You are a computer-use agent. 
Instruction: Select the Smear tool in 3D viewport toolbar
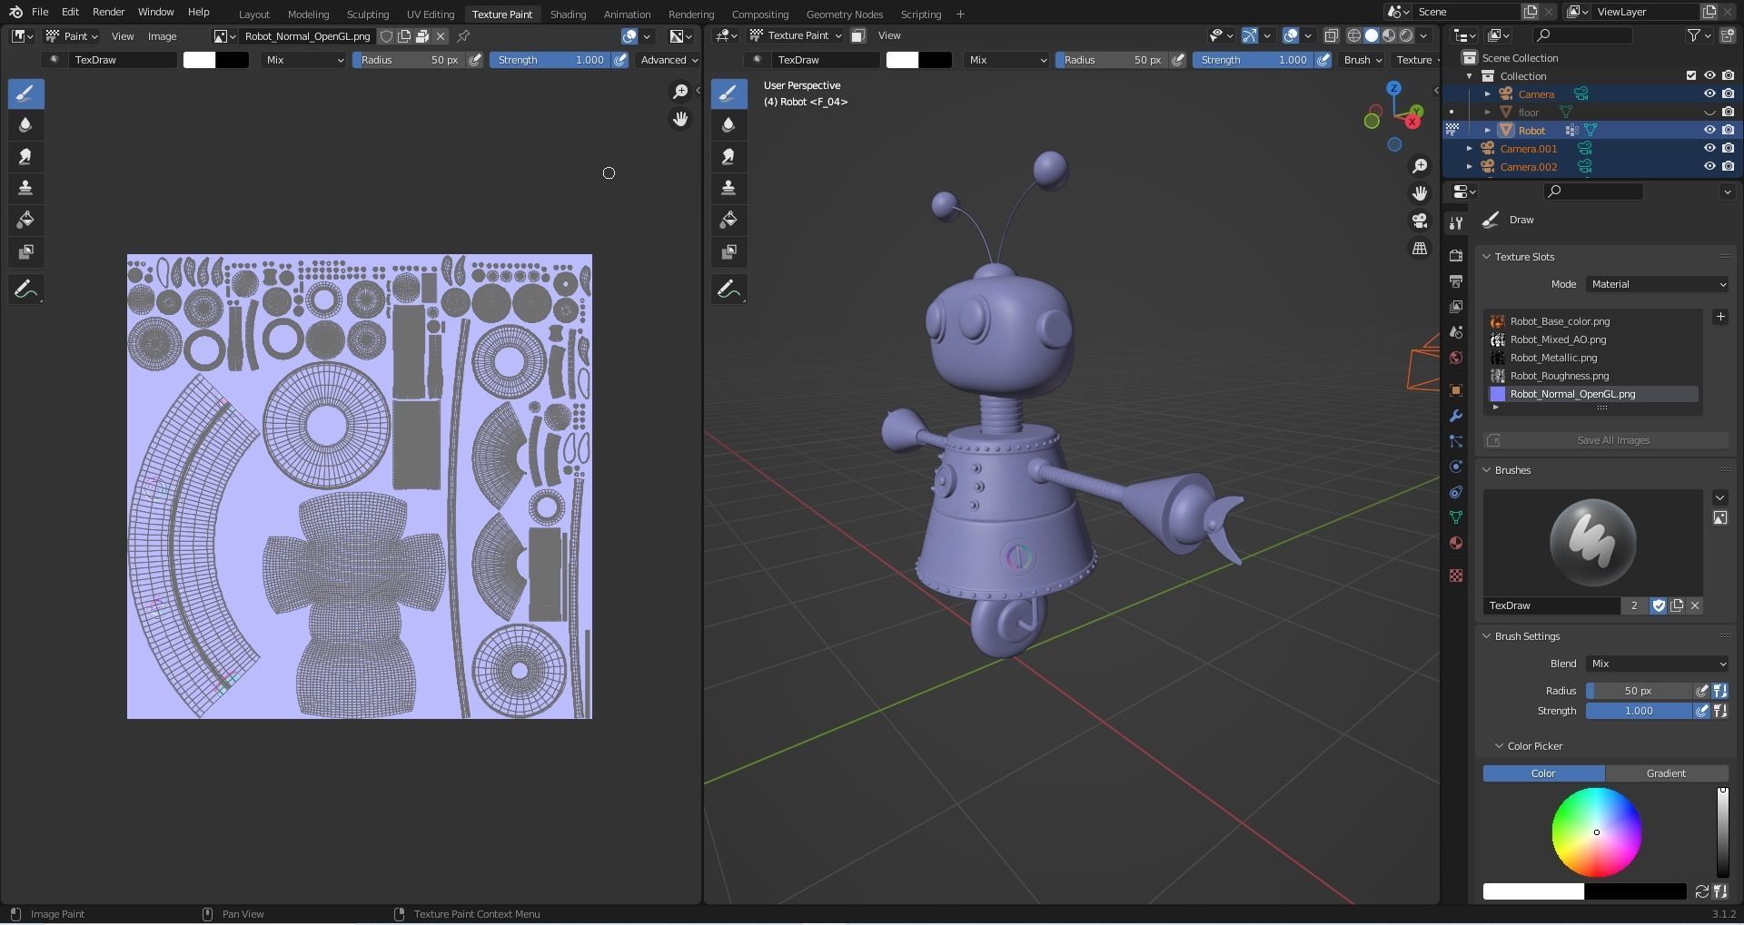click(728, 157)
